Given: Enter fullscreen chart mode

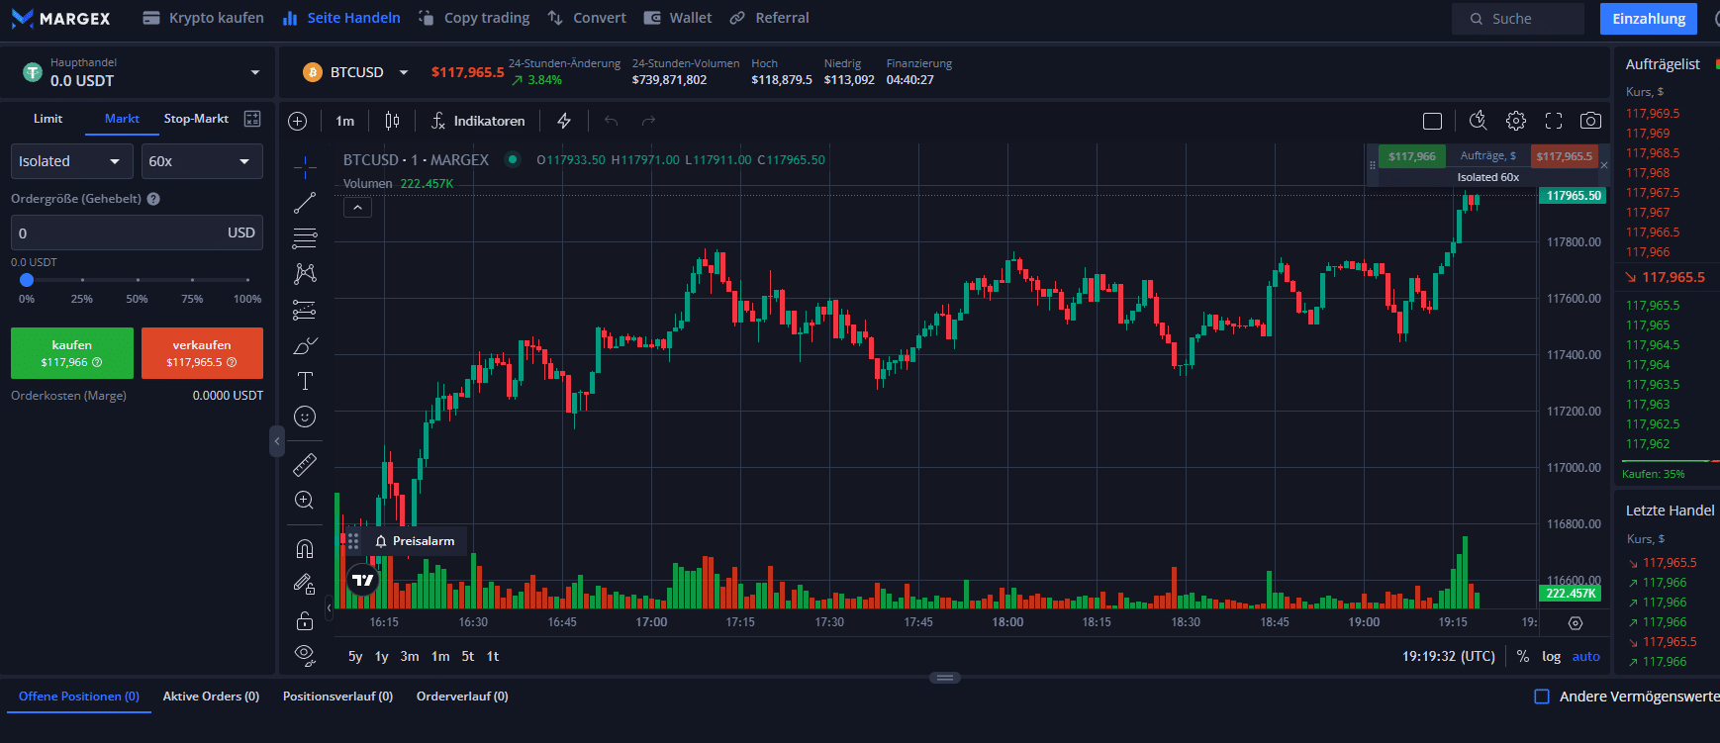Looking at the screenshot, I should click(1554, 121).
